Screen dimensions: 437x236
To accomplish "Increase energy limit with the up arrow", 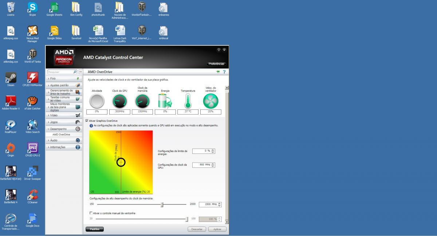I will (x=213, y=150).
